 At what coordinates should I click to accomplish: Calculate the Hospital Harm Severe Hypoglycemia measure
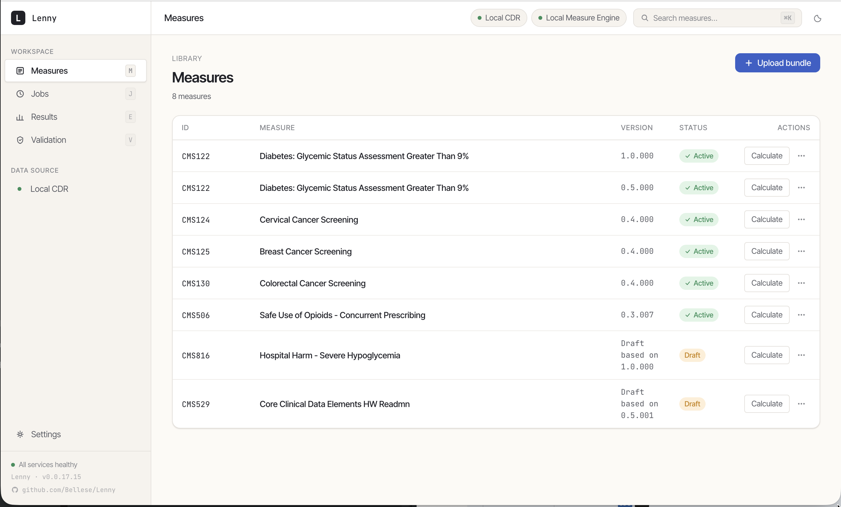coord(767,355)
